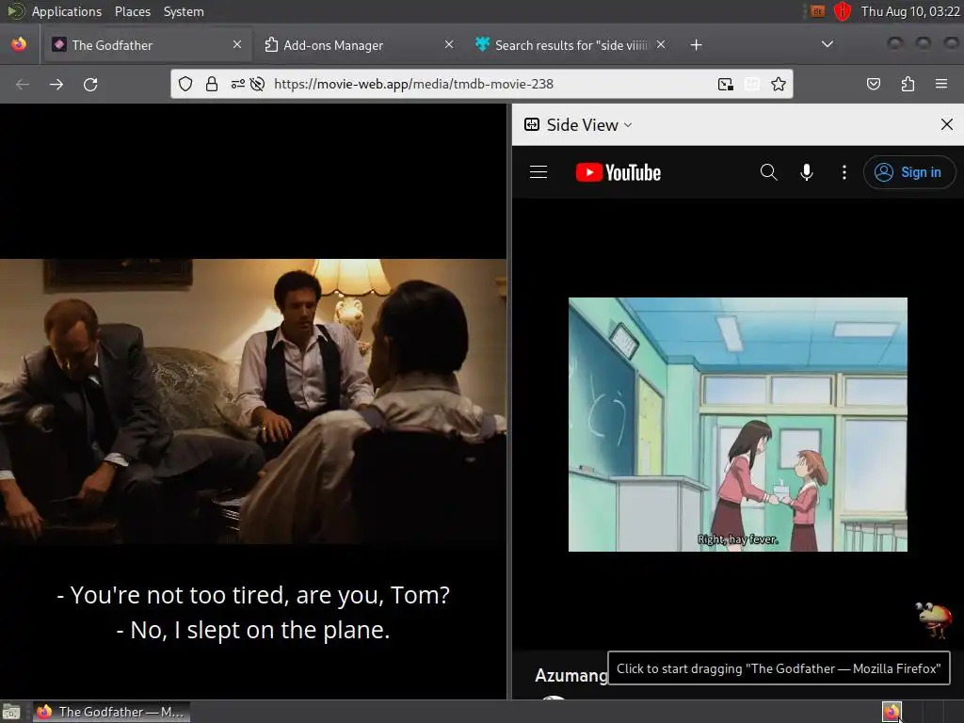Close the Side View sidebar
Image resolution: width=964 pixels, height=723 pixels.
(x=947, y=125)
